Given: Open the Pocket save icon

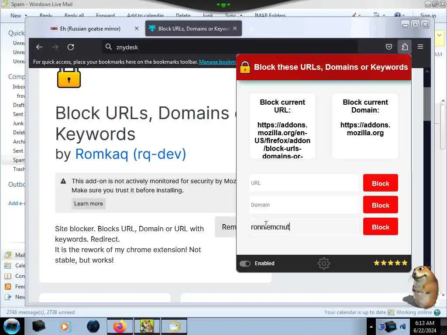Looking at the screenshot, I should (x=389, y=47).
